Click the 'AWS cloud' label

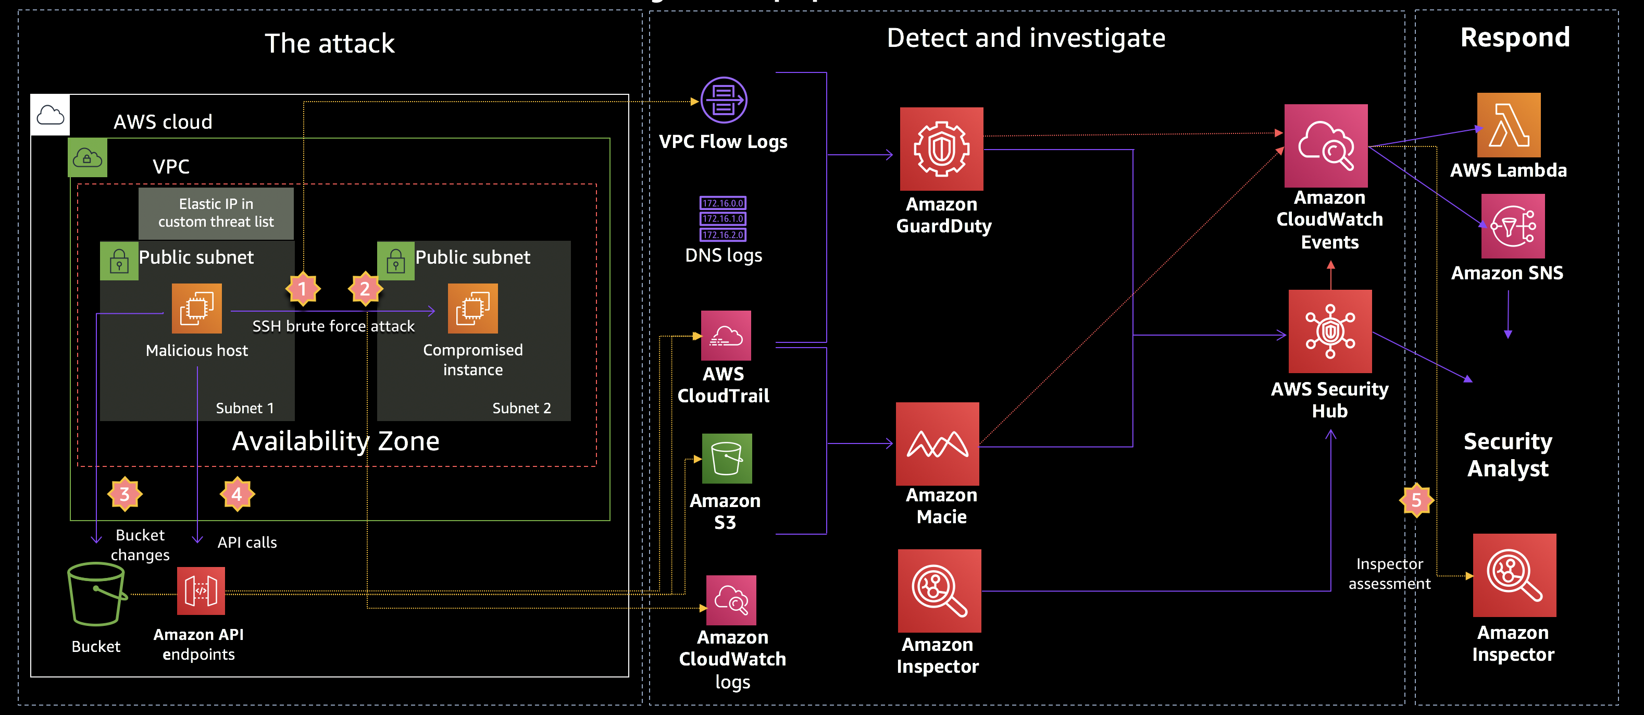click(x=163, y=122)
